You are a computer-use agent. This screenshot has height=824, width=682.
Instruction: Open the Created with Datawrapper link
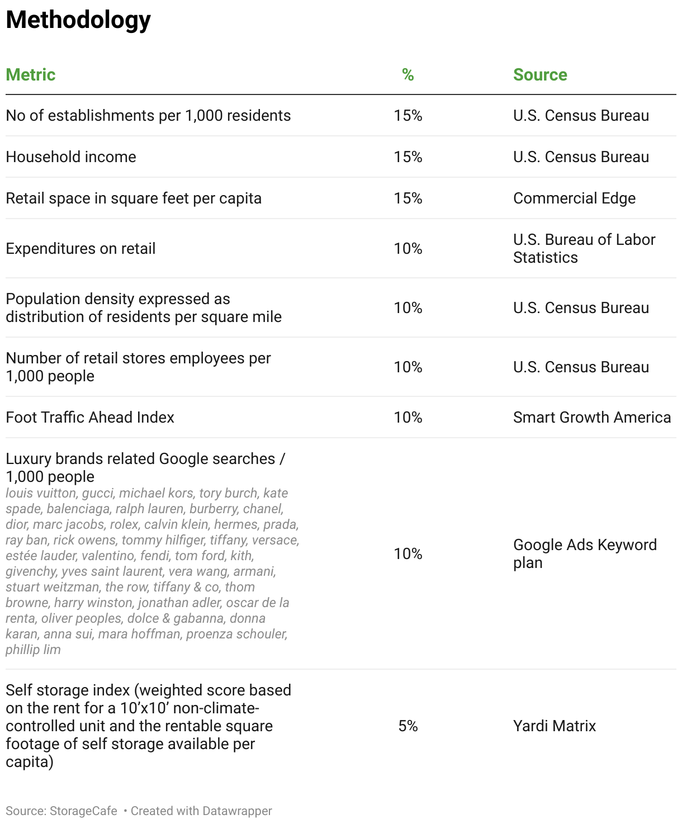click(201, 811)
